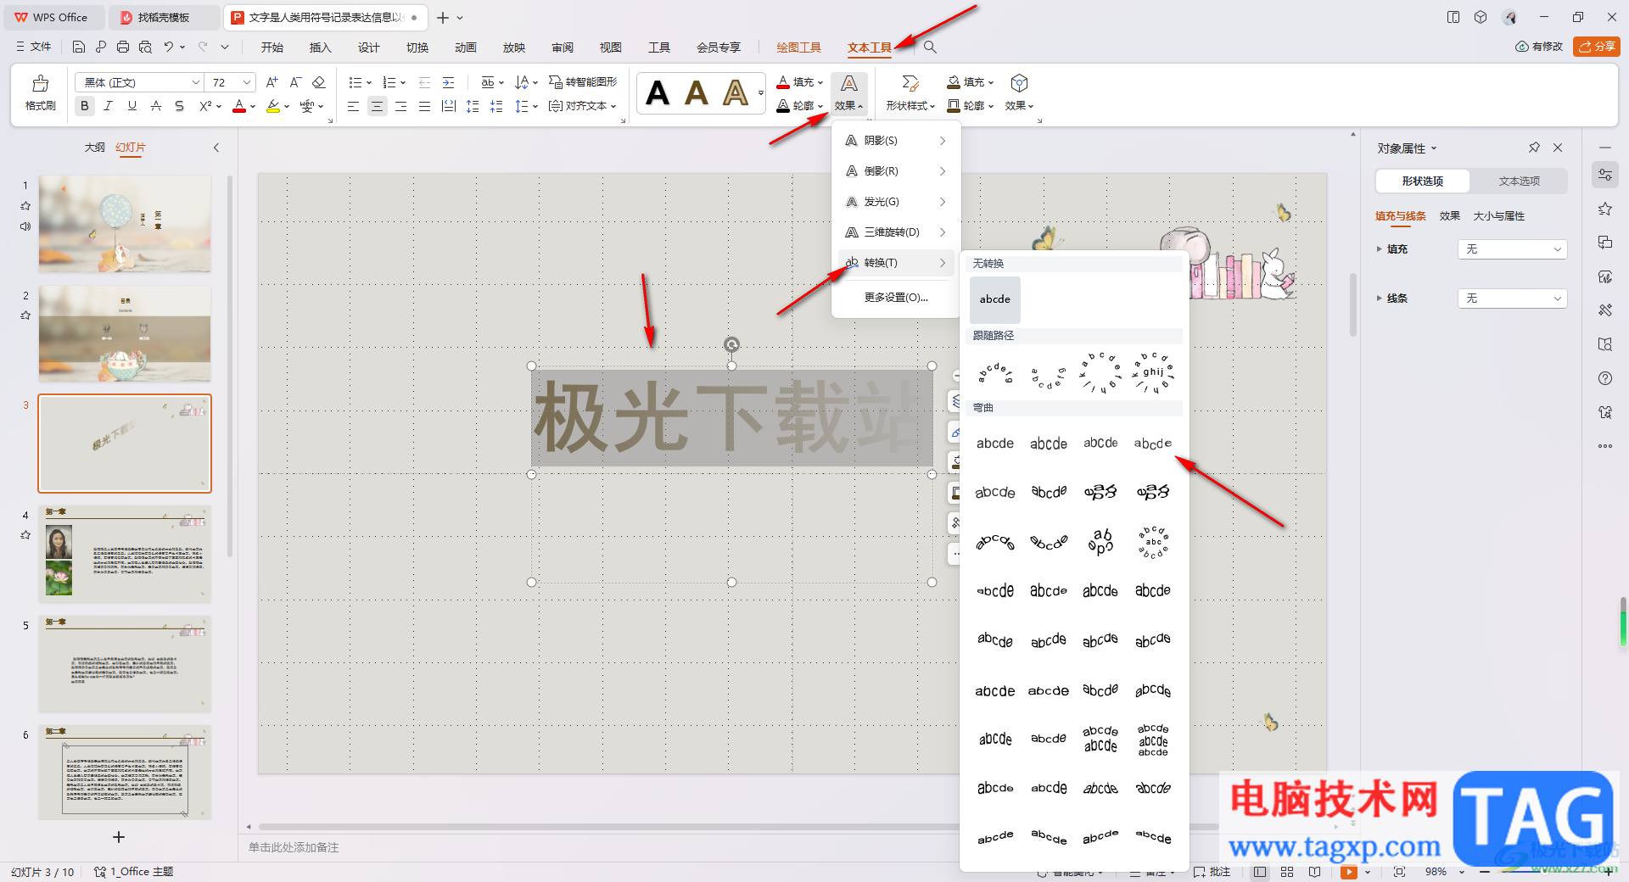Open the 阴影(S) submenu

(x=896, y=141)
